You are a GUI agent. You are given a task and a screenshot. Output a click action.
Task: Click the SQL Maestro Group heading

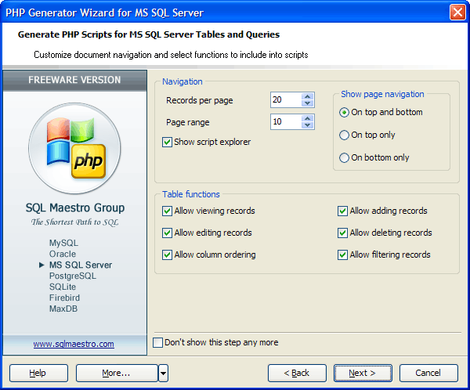[75, 208]
